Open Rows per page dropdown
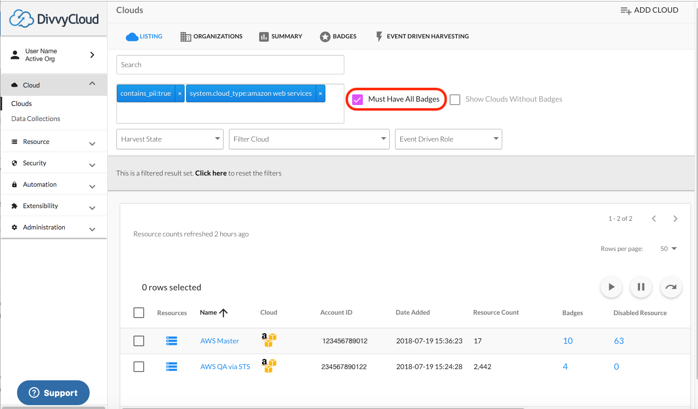This screenshot has width=698, height=409. [668, 249]
